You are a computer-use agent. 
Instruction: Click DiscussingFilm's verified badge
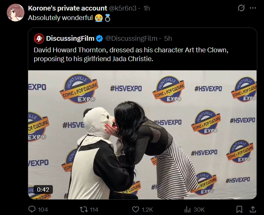[x=99, y=39]
